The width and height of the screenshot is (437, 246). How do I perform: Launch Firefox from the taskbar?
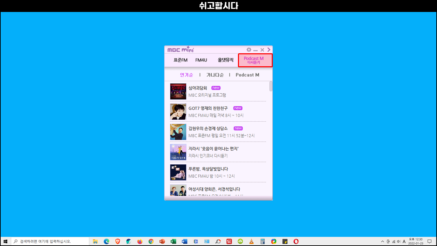coord(140,241)
